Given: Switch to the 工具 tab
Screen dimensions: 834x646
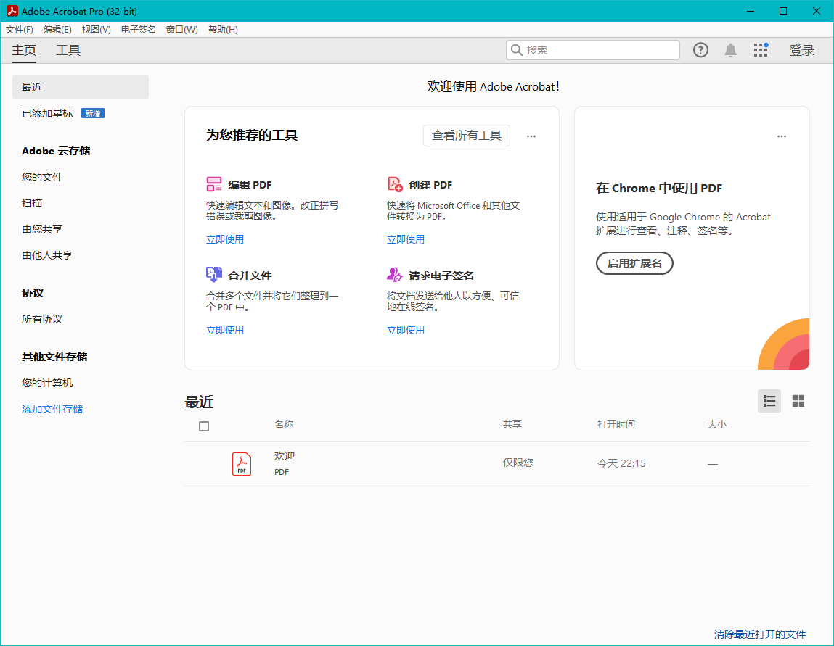Looking at the screenshot, I should click(68, 51).
